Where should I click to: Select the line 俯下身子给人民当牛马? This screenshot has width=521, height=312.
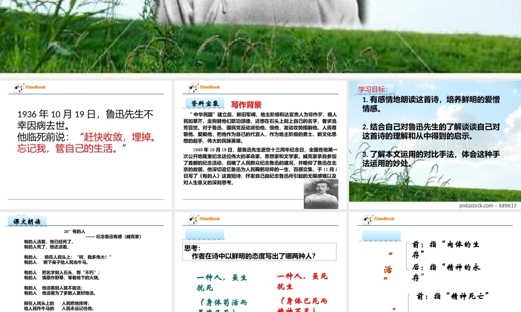pyautogui.click(x=66, y=262)
